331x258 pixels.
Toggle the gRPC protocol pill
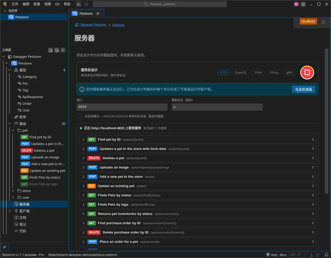pyautogui.click(x=290, y=72)
